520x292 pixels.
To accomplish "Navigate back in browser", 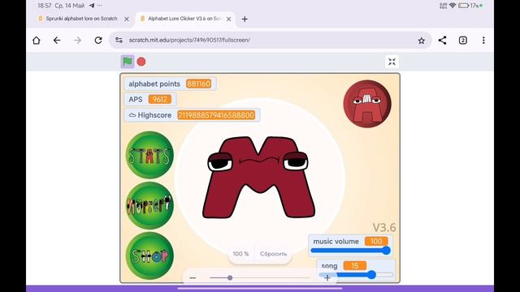I will click(57, 41).
